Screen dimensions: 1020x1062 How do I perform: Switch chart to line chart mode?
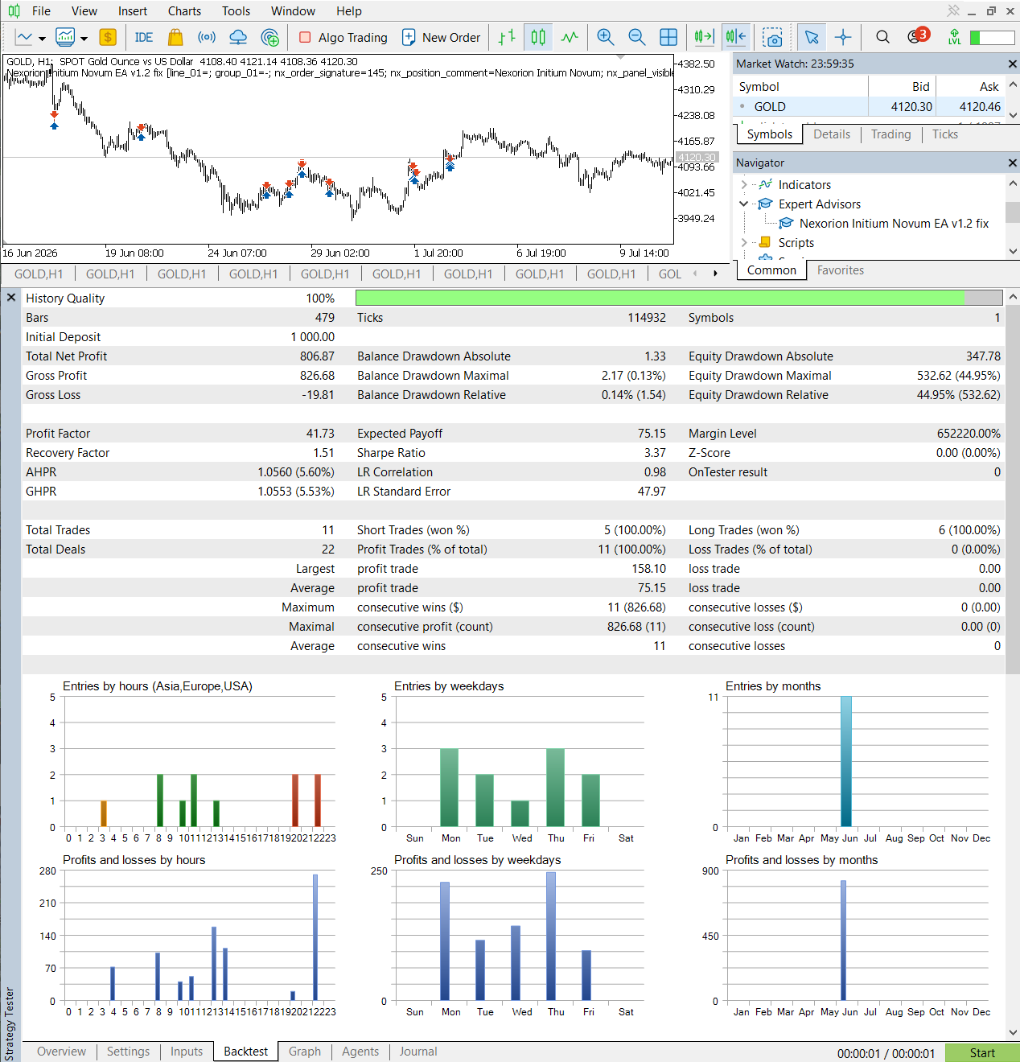[x=570, y=37]
